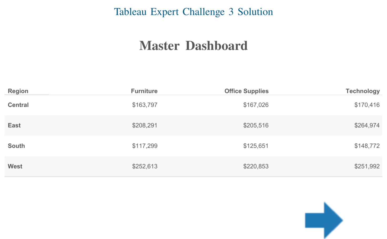
Task: Click East Technology value $264,974
Action: [x=367, y=125]
